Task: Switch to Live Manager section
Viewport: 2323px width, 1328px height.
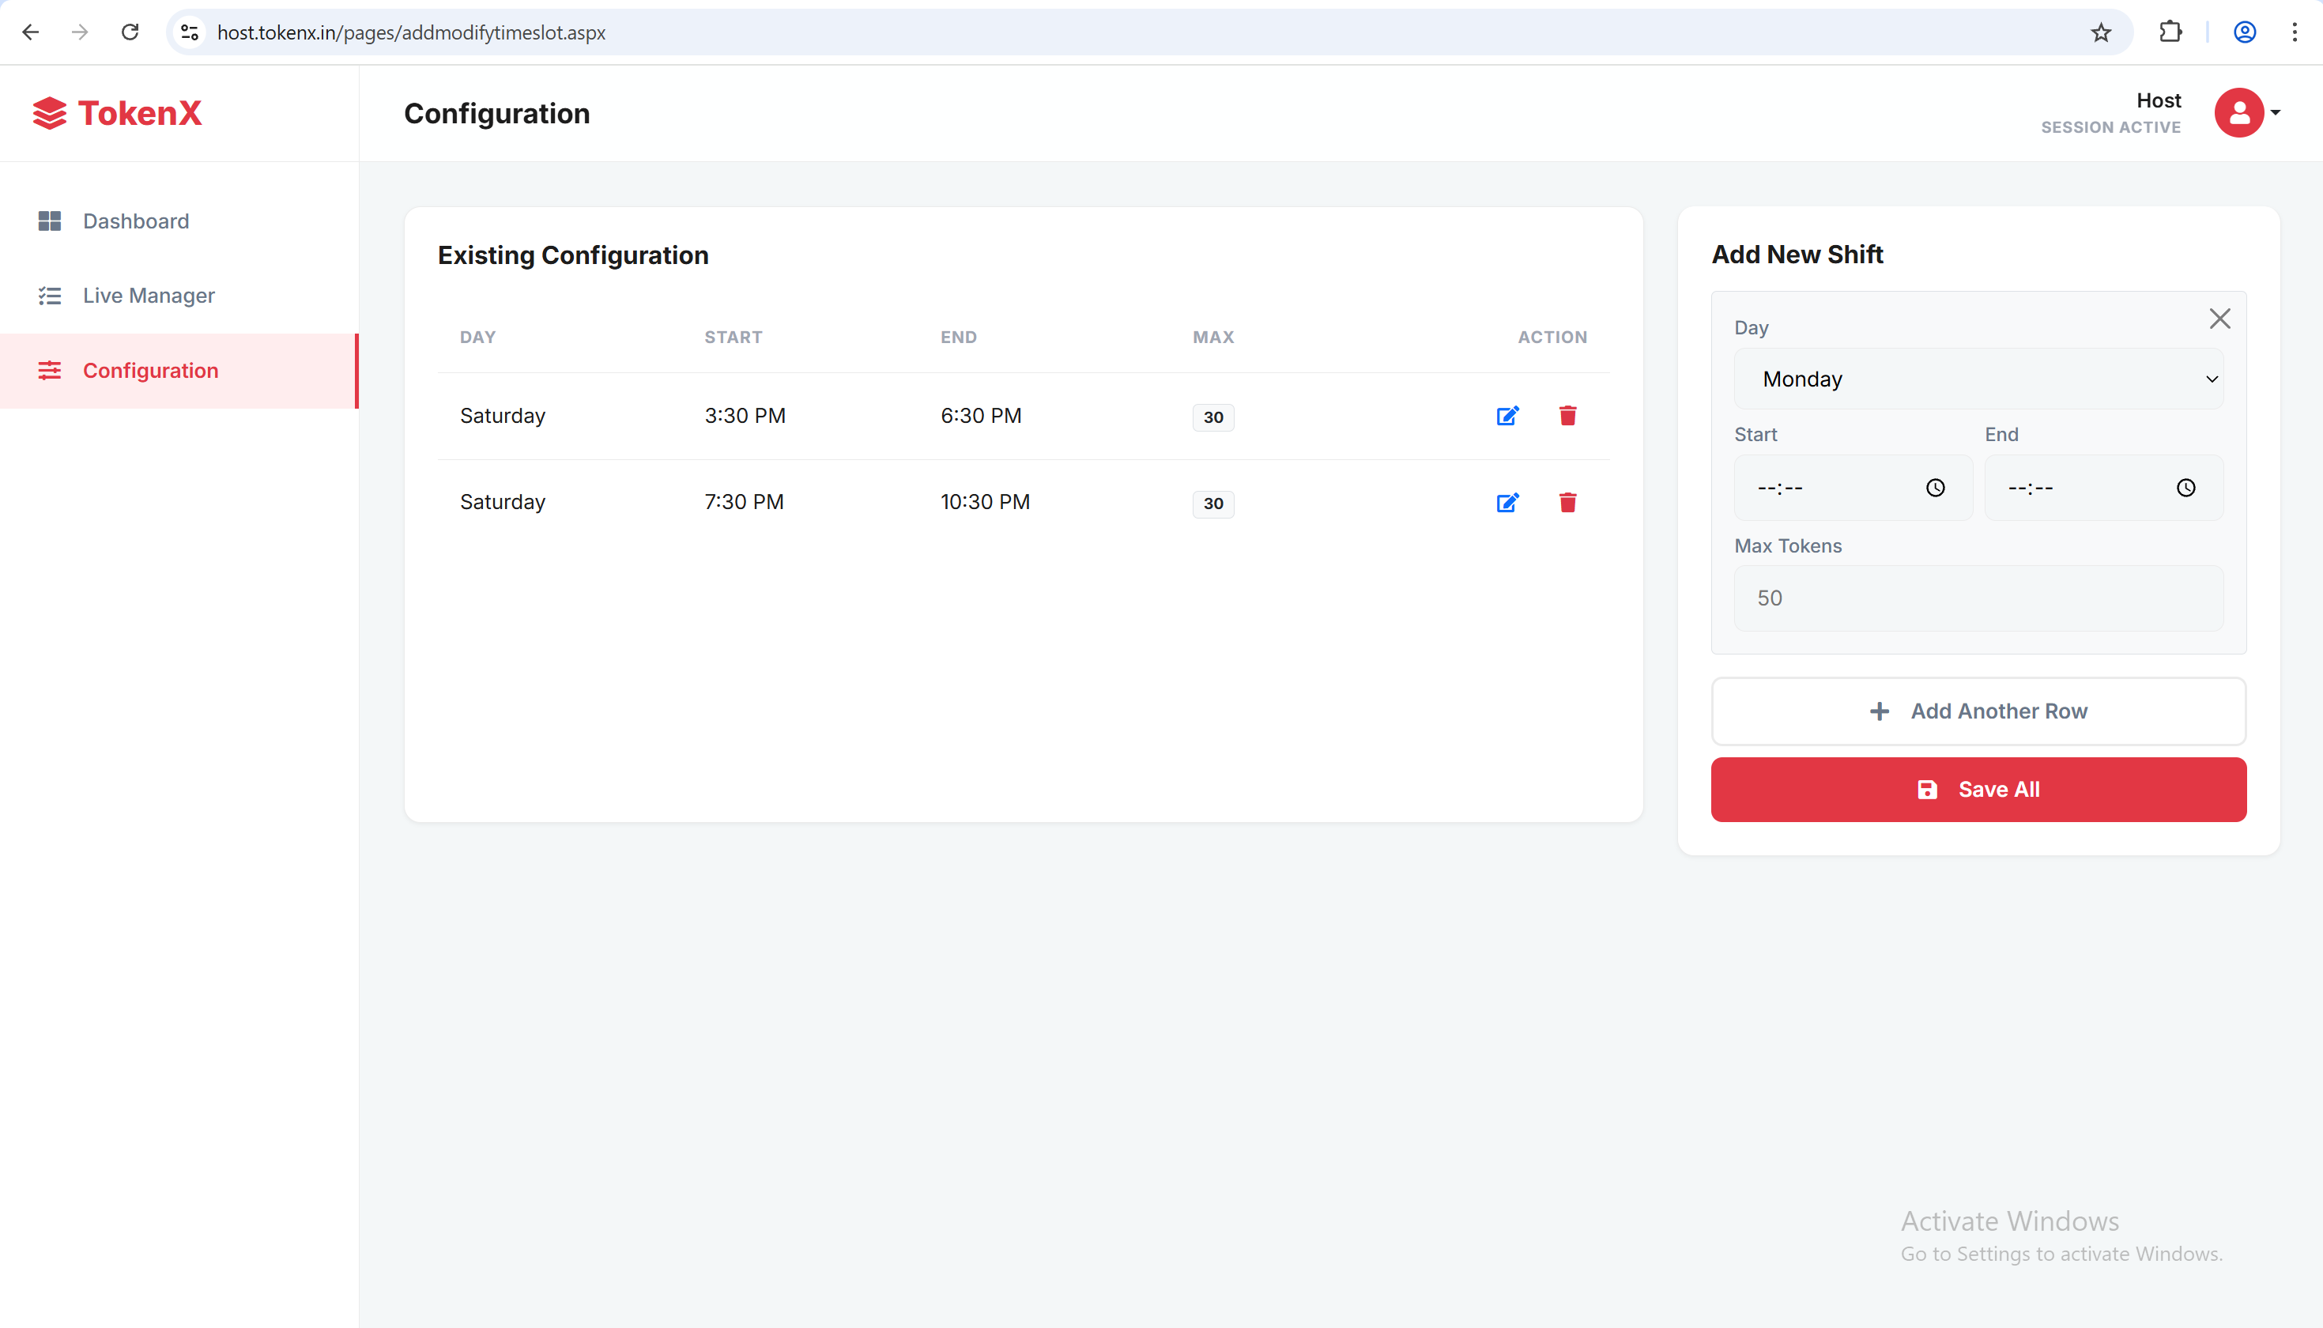Action: [149, 295]
